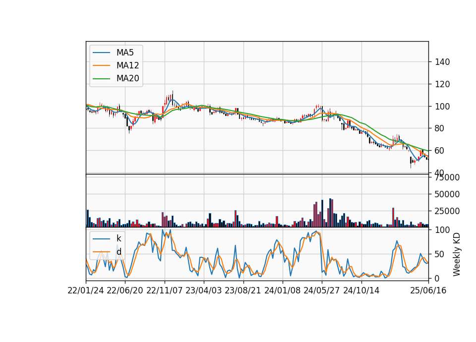
Task: Click the 25/06/16 date label
Action: click(x=428, y=290)
